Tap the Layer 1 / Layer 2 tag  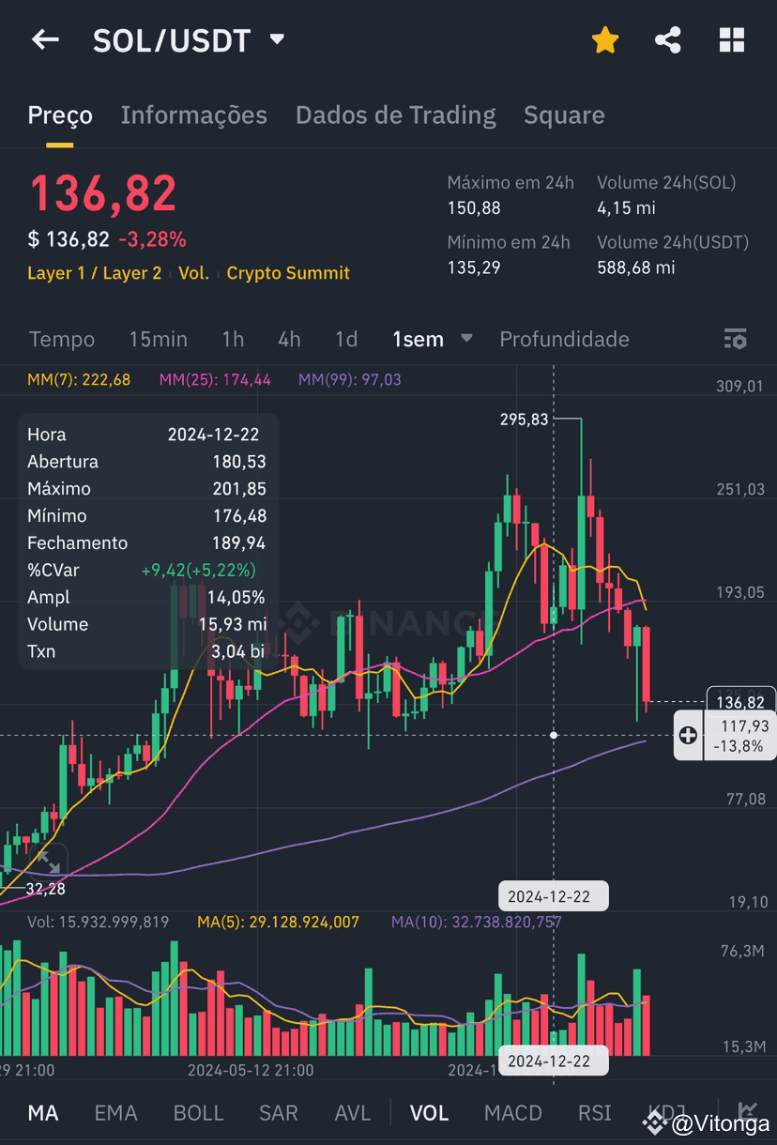click(x=94, y=273)
